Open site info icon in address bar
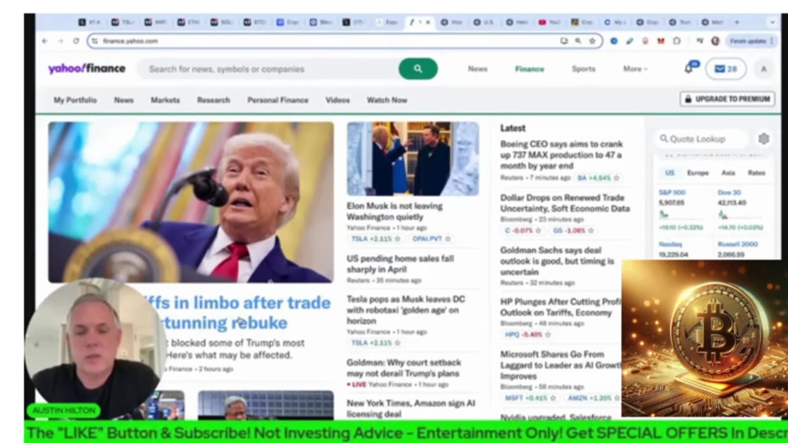 pos(94,41)
